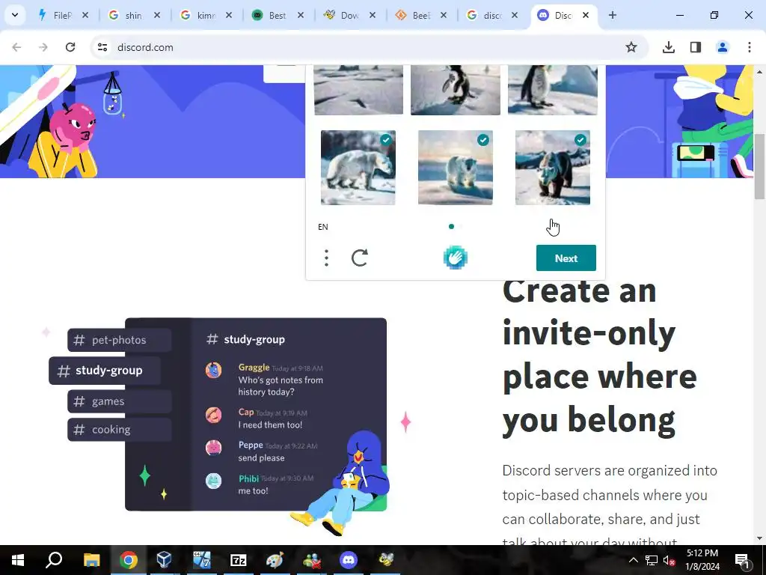Open the clock showing 5:12 PM
Viewport: 766px width, 575px height.
(x=702, y=560)
